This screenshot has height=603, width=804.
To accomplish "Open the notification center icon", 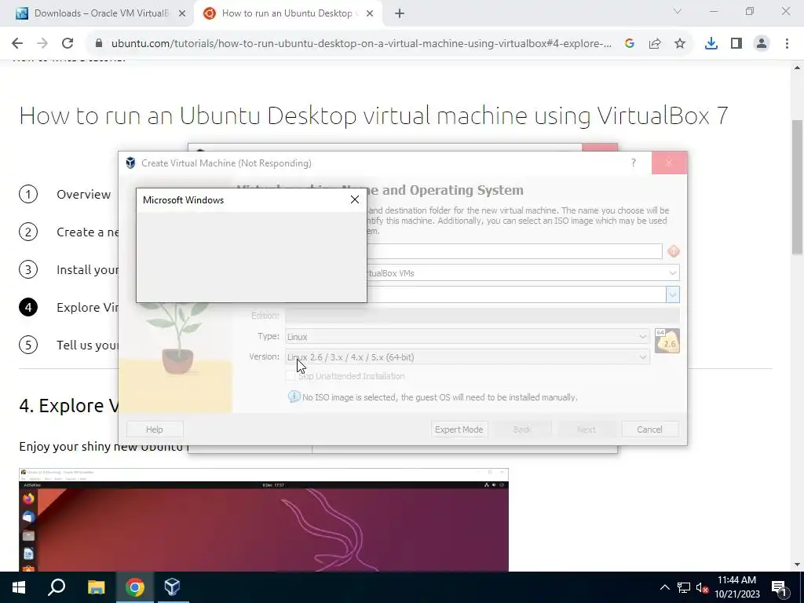I will pyautogui.click(x=779, y=587).
